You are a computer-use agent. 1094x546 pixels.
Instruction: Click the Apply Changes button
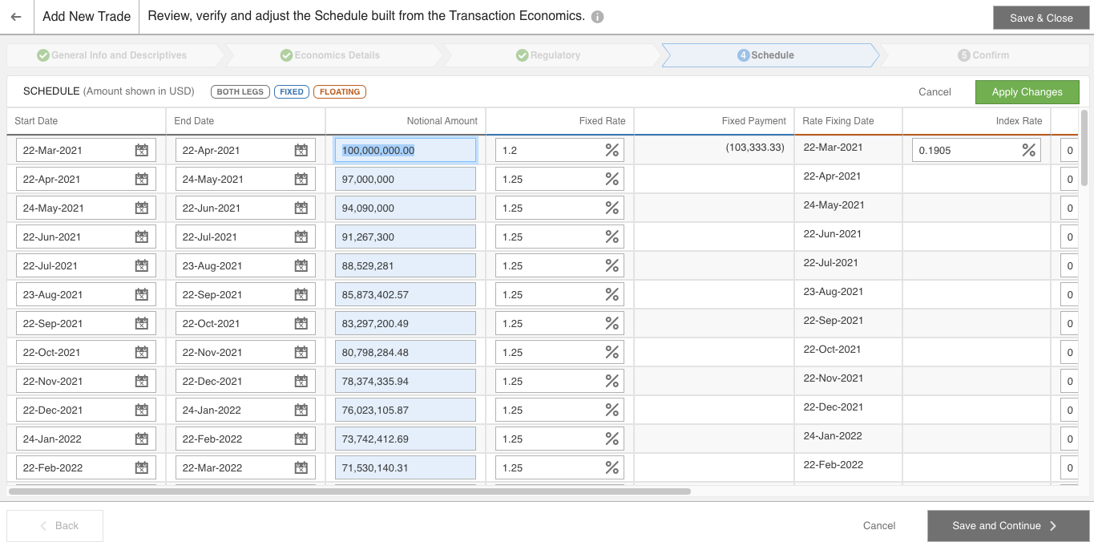point(1027,91)
